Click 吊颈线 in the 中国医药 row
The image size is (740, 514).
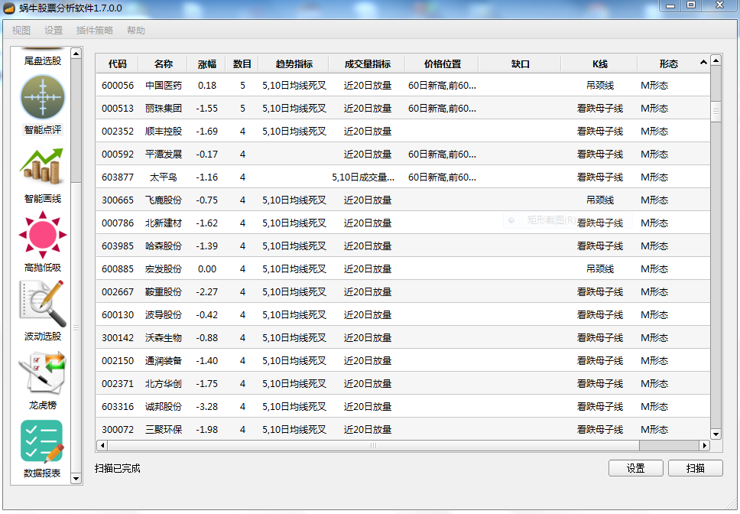pyautogui.click(x=600, y=86)
